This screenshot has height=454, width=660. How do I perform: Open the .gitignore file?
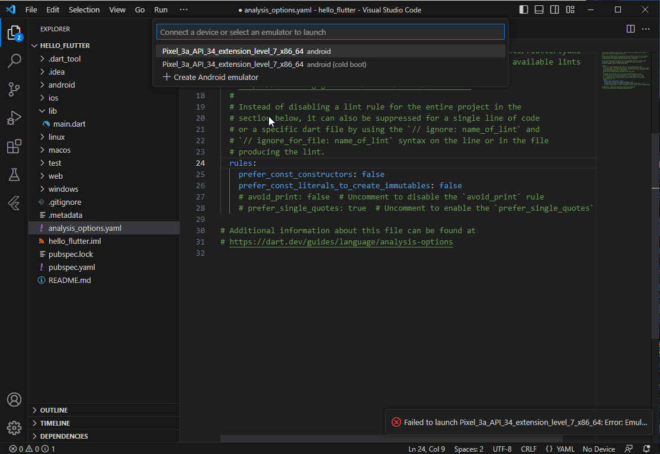104,202
